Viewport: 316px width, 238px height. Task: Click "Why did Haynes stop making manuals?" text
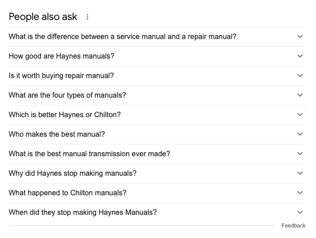pyautogui.click(x=72, y=174)
